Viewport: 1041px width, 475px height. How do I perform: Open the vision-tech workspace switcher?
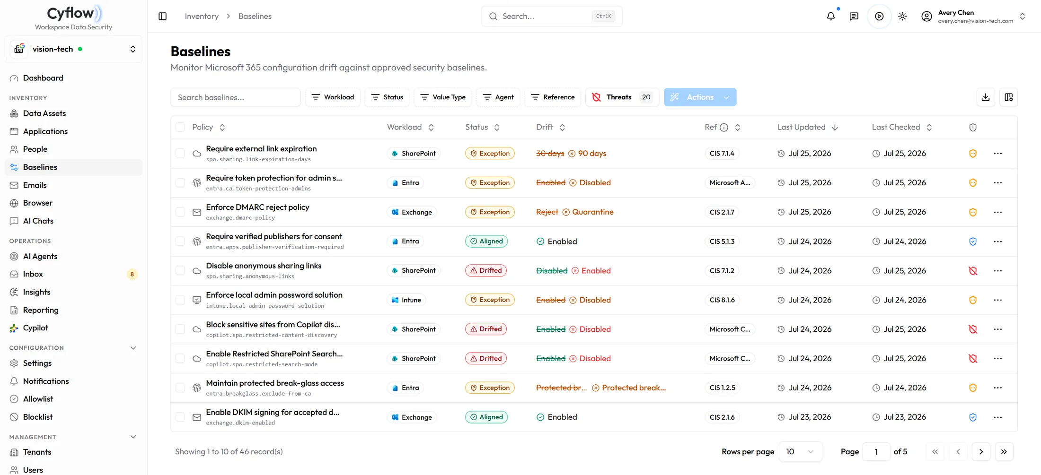click(74, 49)
